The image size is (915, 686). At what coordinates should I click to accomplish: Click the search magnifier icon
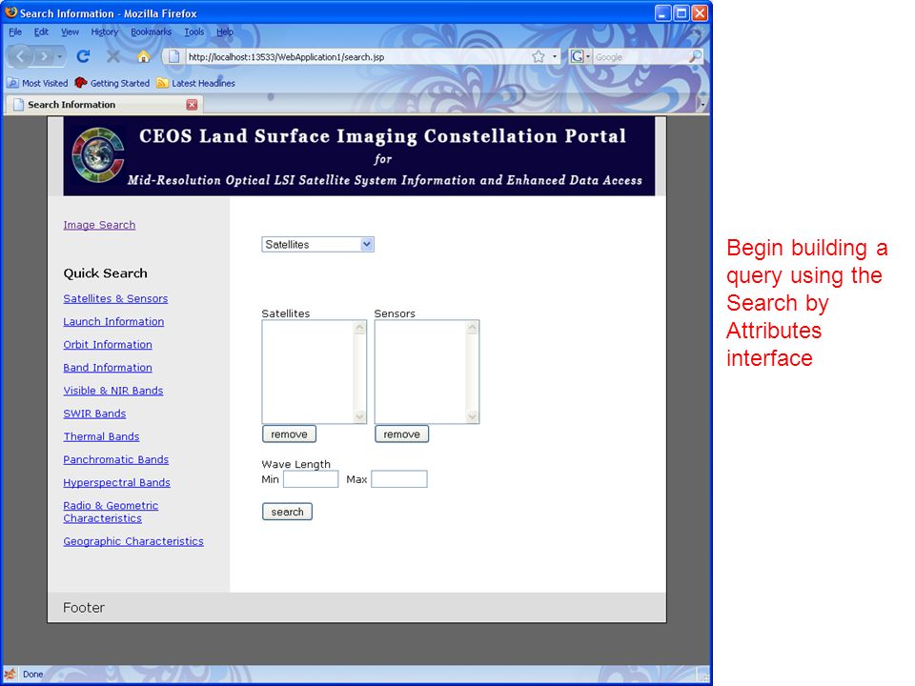click(695, 56)
